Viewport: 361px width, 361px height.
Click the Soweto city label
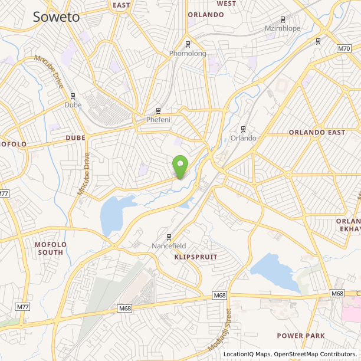tap(57, 17)
